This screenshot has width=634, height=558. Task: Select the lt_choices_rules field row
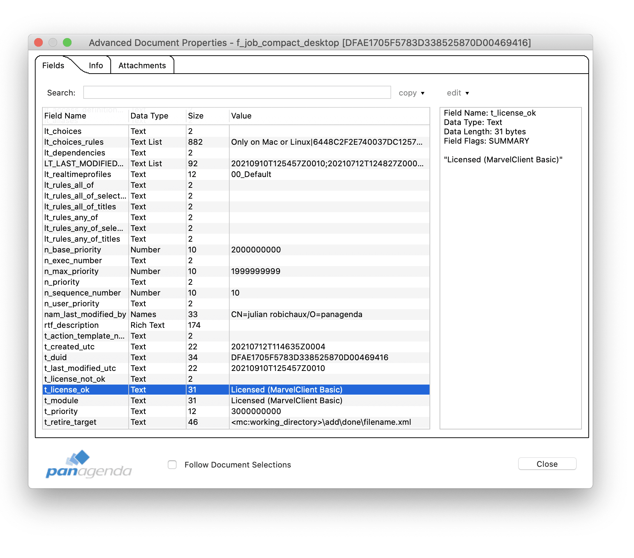(236, 142)
